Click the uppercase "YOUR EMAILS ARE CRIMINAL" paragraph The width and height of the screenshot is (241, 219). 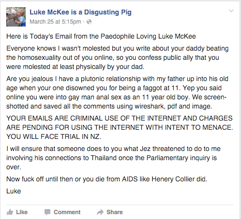pos(120,127)
